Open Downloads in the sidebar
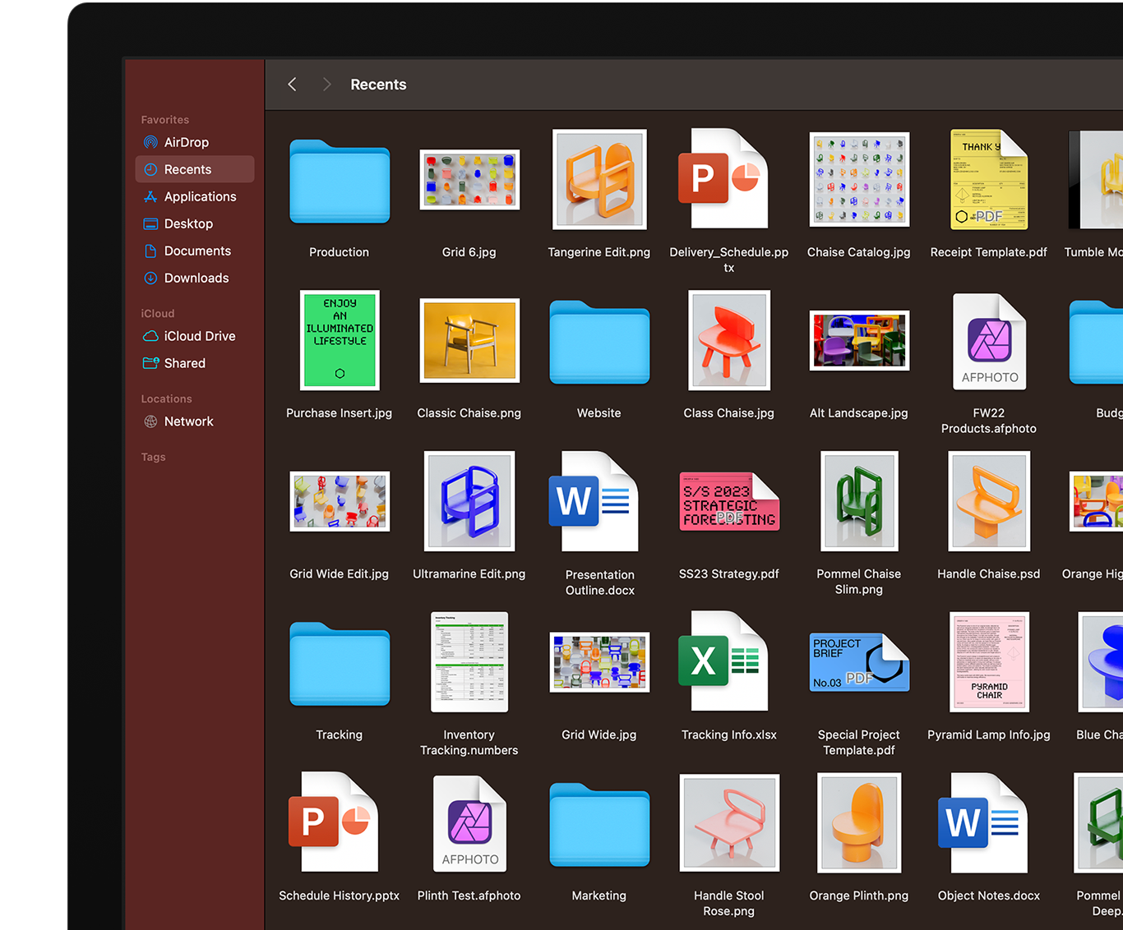 coord(195,278)
